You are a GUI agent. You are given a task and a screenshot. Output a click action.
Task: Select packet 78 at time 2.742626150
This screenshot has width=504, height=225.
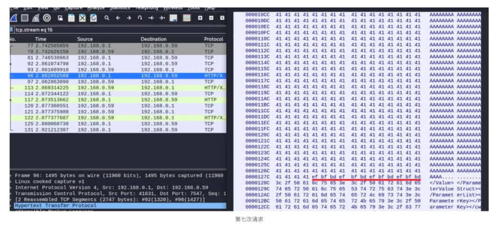tap(118, 52)
